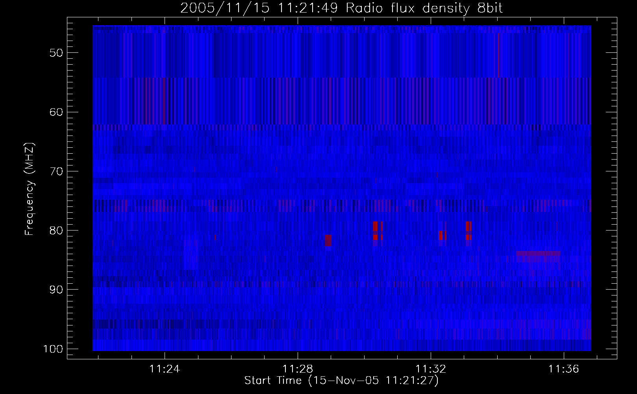Click the purple horizontal band near 11:35 at 84 MHz
This screenshot has height=394, width=637.
[x=538, y=254]
